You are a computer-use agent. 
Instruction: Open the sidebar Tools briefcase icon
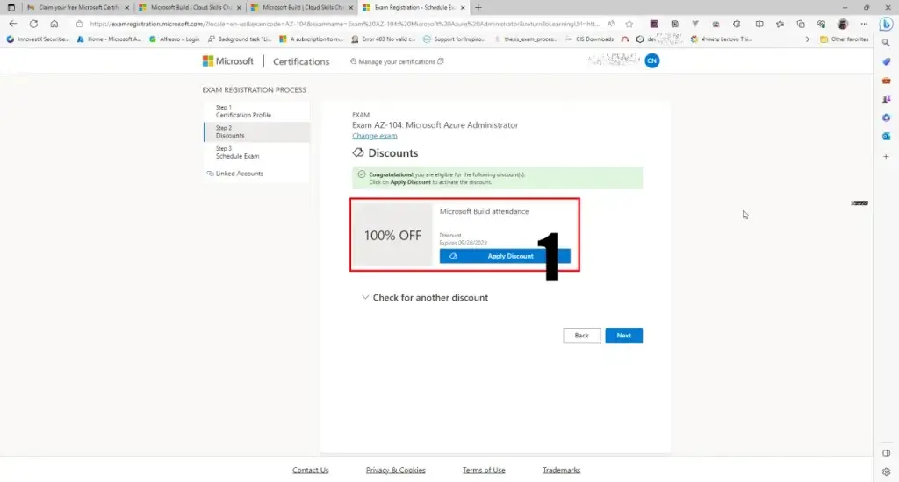click(x=887, y=80)
